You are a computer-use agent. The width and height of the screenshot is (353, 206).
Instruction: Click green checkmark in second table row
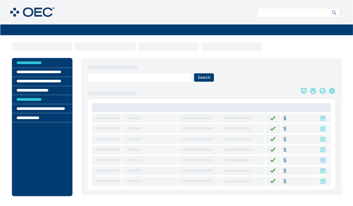pyautogui.click(x=273, y=129)
